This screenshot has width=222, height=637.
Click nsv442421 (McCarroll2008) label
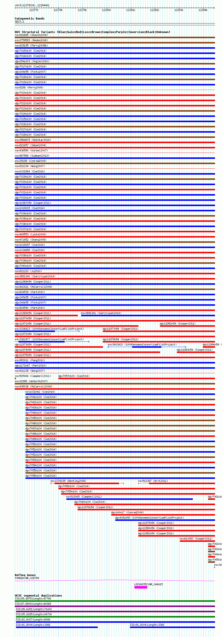pos(34,287)
